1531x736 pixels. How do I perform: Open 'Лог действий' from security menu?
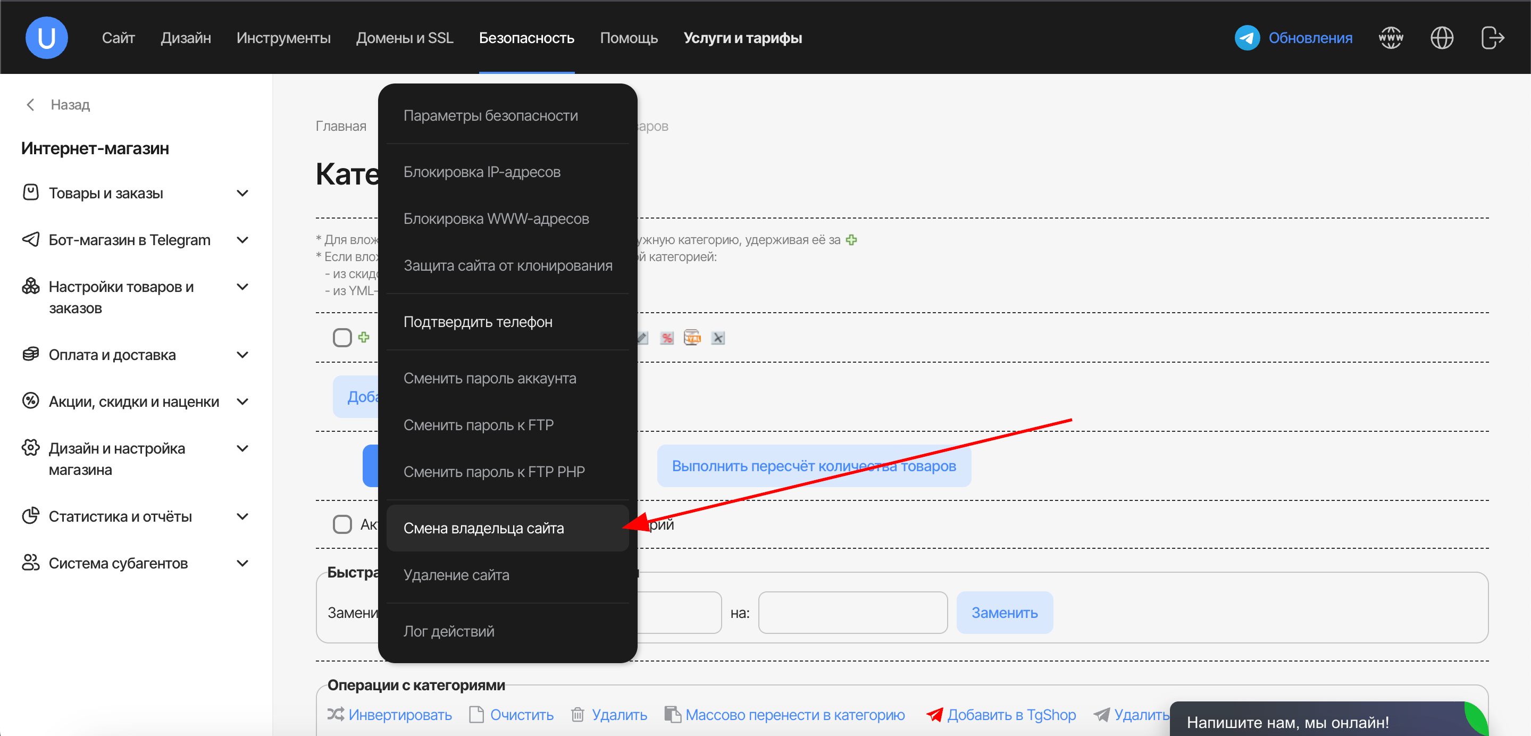coord(449,631)
